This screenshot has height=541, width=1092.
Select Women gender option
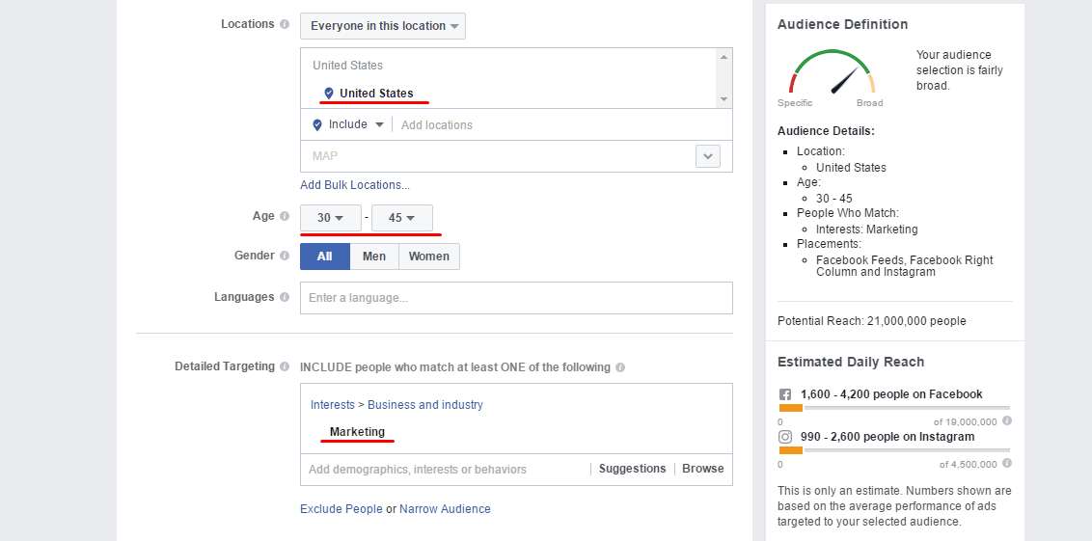[x=429, y=257]
